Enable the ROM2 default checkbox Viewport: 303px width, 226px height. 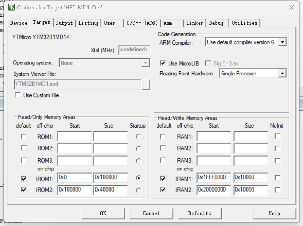click(x=24, y=148)
